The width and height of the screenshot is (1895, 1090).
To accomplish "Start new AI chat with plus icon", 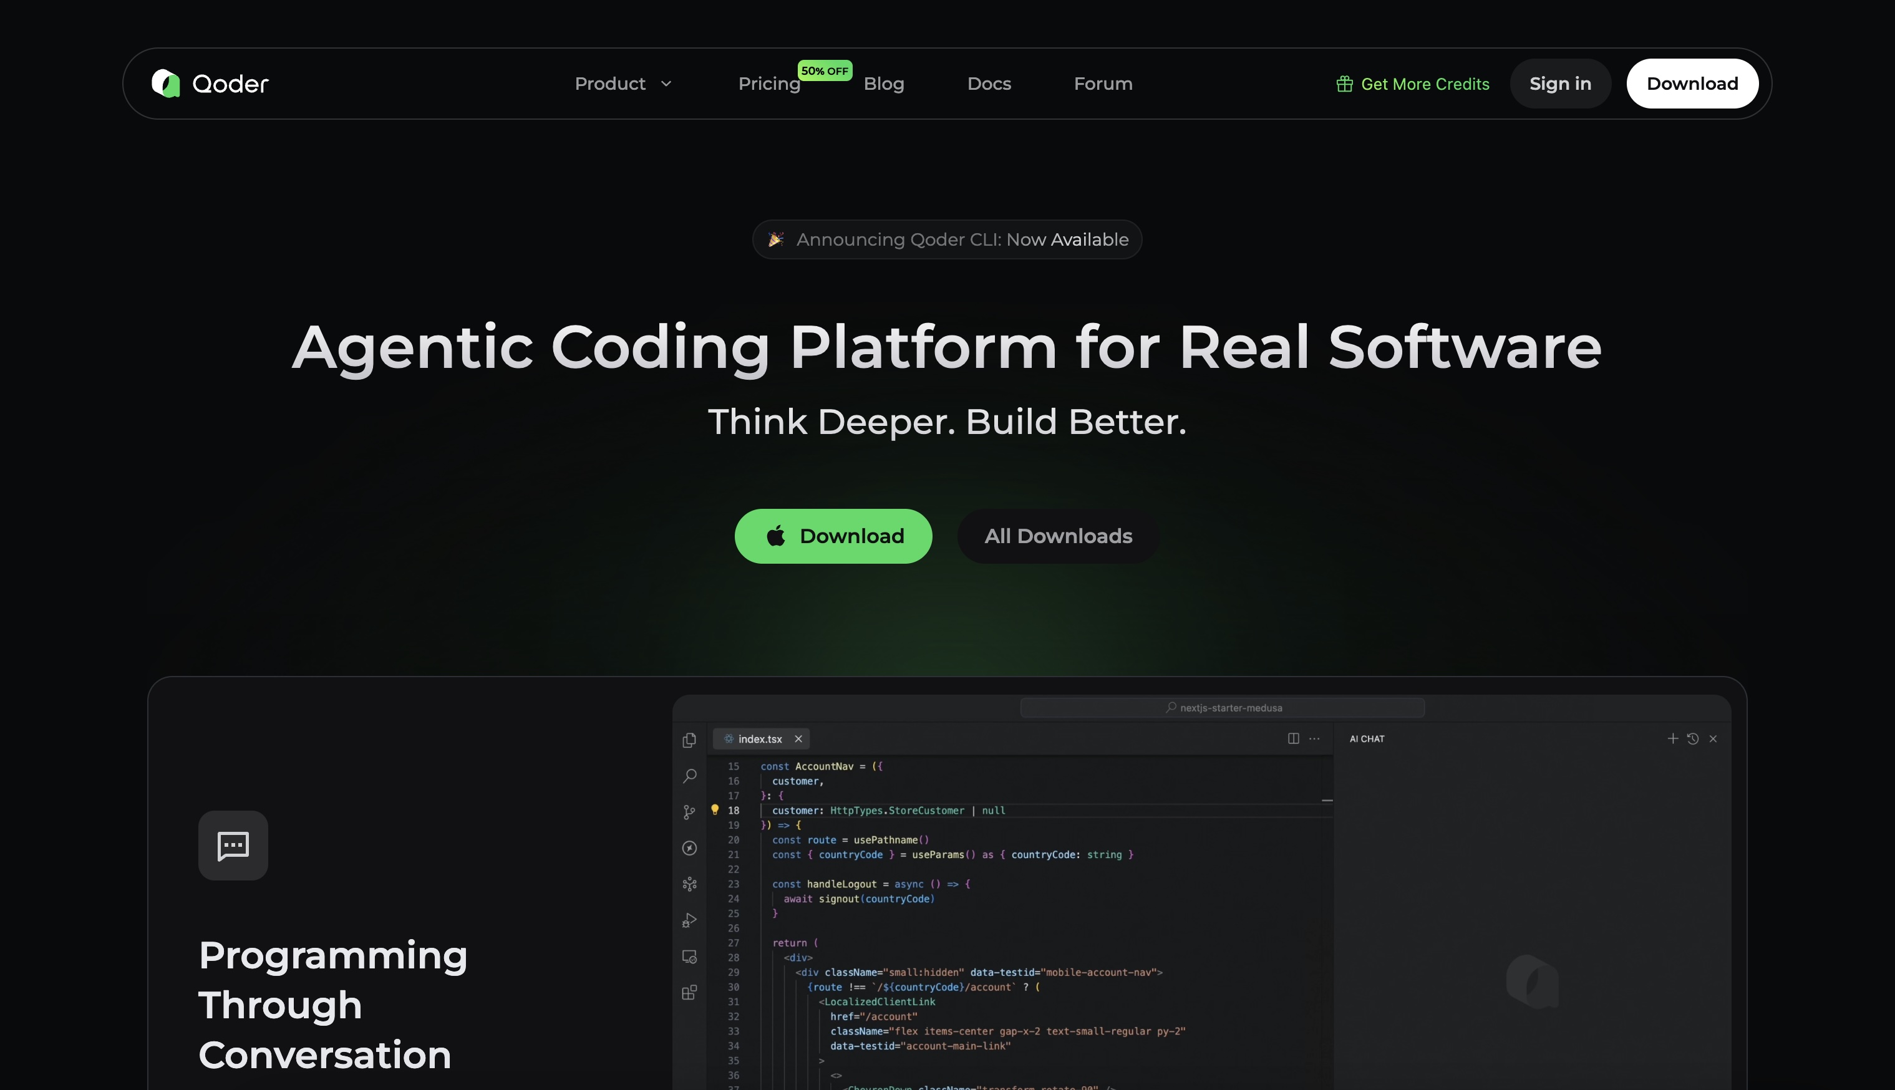I will coord(1673,739).
